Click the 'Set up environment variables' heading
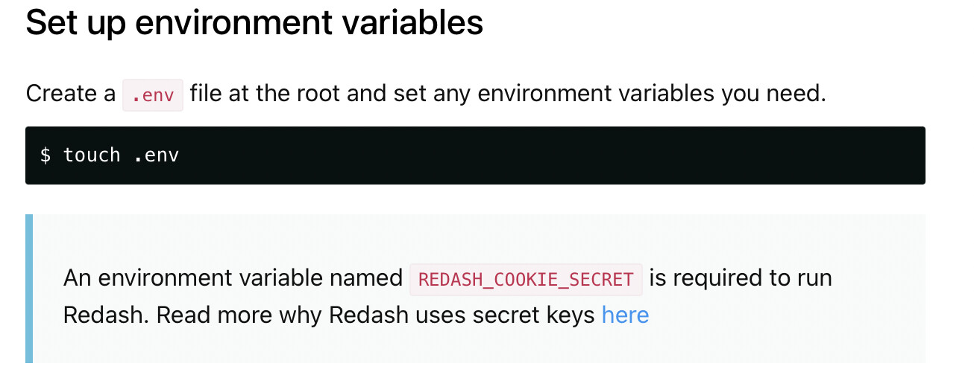Screen dimensions: 974x372 254,22
